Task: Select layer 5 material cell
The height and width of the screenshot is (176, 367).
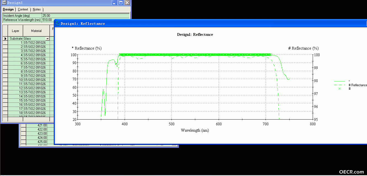Action: pos(36,59)
